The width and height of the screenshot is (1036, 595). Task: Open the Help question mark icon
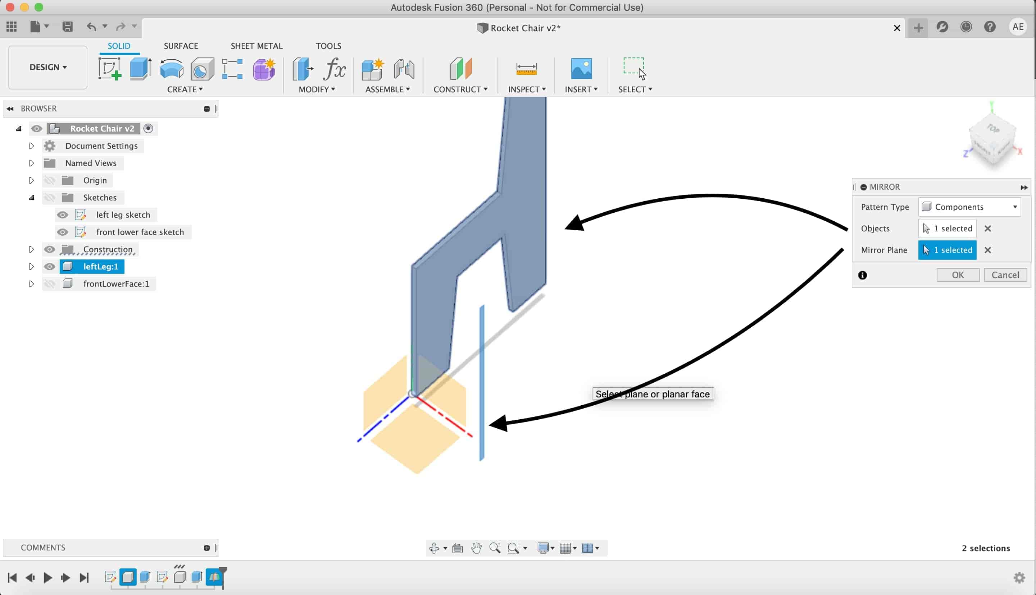coord(990,27)
